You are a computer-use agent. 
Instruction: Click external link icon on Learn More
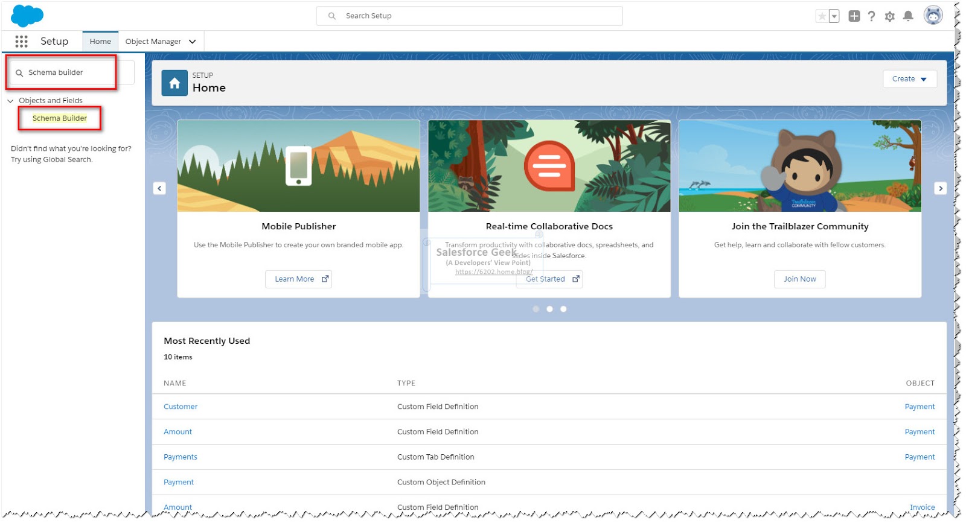(x=325, y=279)
